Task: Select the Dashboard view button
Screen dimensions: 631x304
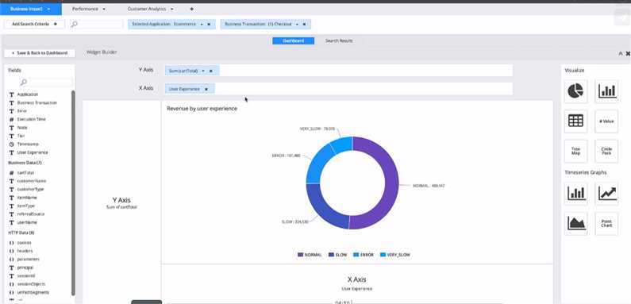Action: click(x=294, y=40)
